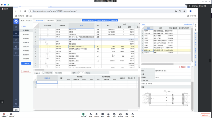Open the browser three-dot menu
The height and width of the screenshot is (118, 212).
coord(195,11)
